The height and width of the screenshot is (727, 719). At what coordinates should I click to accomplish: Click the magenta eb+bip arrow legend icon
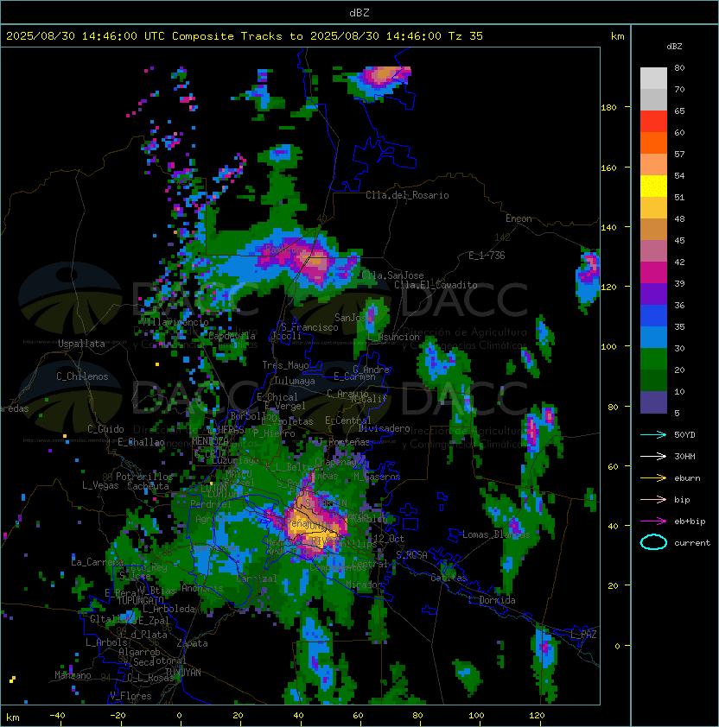[653, 522]
